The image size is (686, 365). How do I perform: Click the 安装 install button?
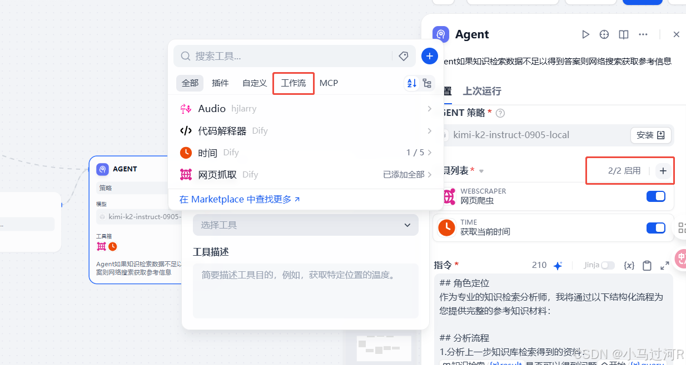[x=651, y=135]
